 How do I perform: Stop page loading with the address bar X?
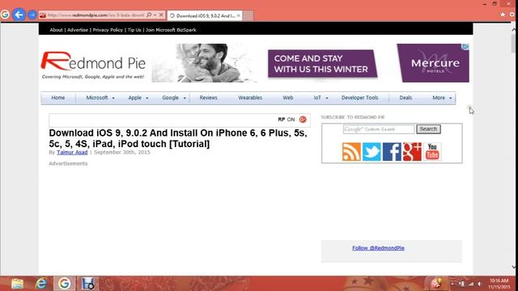161,15
